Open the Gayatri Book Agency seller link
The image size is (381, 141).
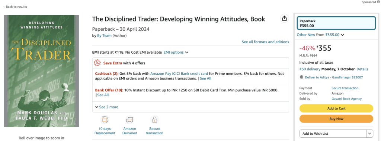coord(346,99)
